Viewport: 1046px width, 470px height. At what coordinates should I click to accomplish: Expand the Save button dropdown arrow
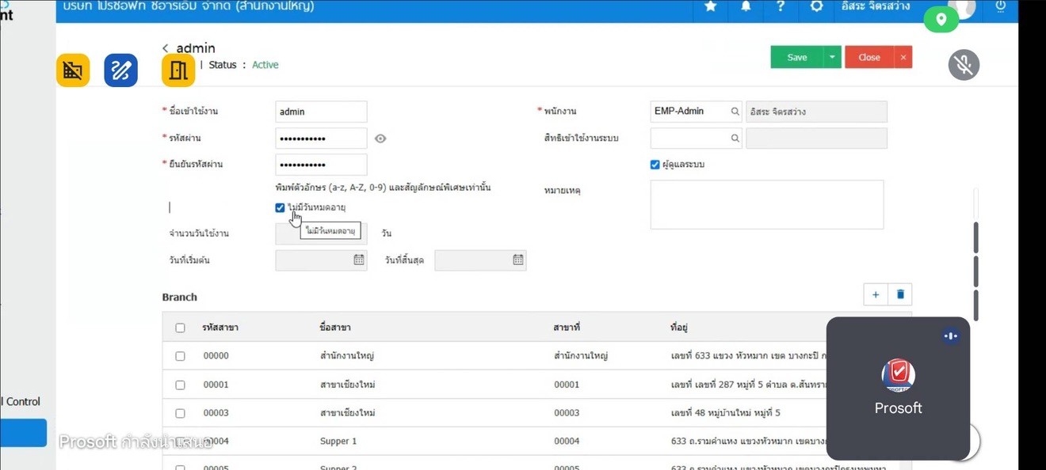point(832,57)
